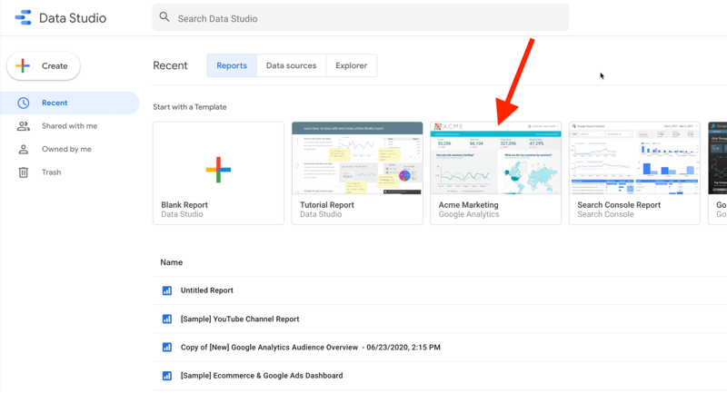Click 'Search Console' subtitle under Search Console Report
727x393 pixels.
(x=605, y=214)
